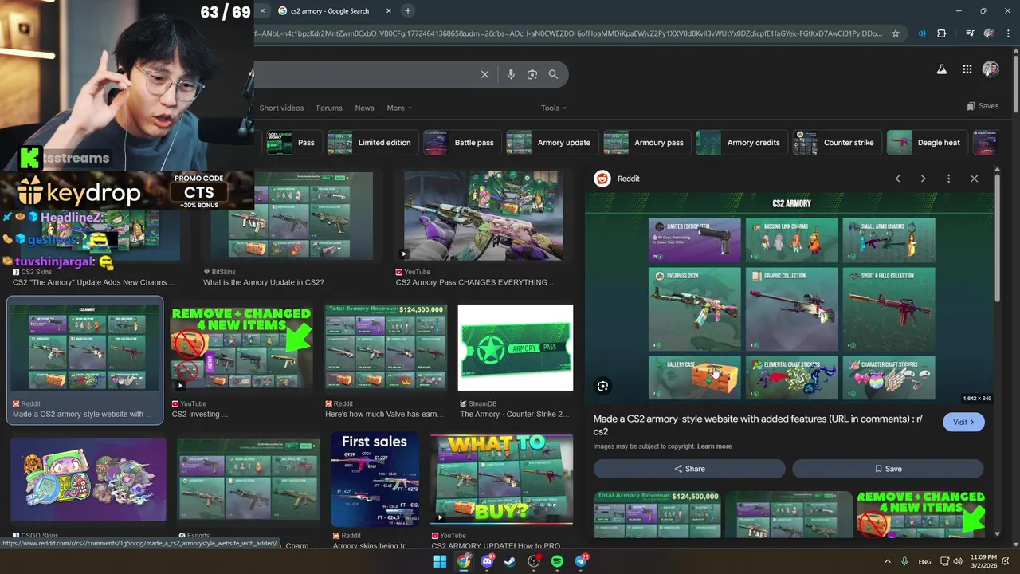
Task: Save the previewed image to collection
Action: tap(888, 469)
